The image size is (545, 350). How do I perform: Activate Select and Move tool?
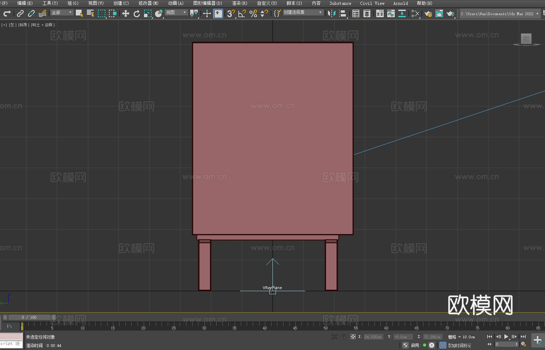pos(126,13)
